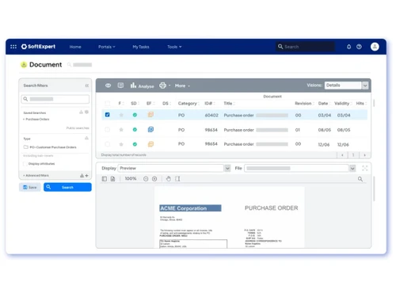This screenshot has height=297, width=396.
Task: Favorite the 98634 purchase order star
Action: coord(121,130)
